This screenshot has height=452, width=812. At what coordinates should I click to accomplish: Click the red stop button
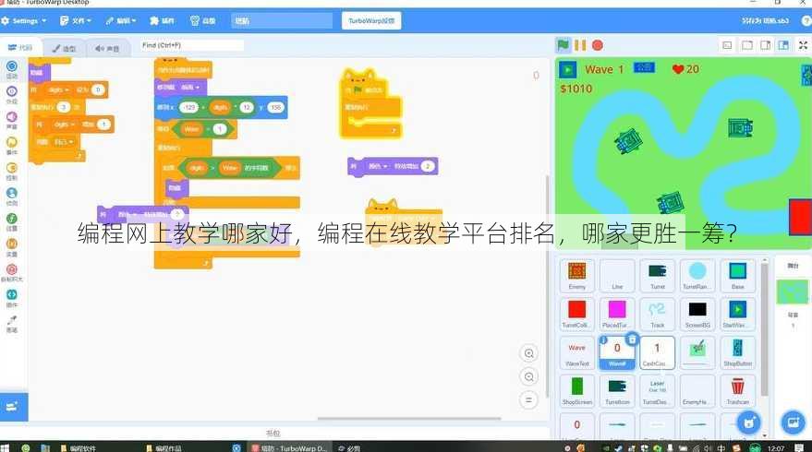(597, 45)
